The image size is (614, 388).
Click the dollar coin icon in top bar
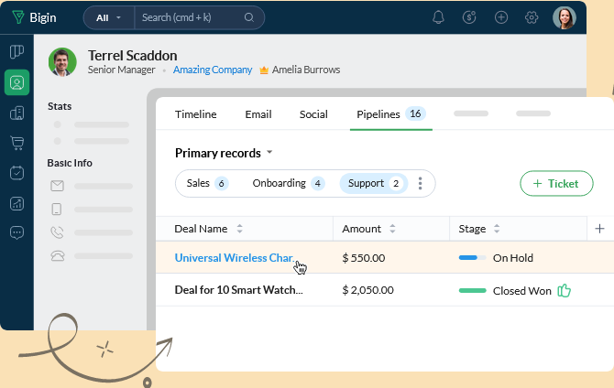click(x=469, y=17)
